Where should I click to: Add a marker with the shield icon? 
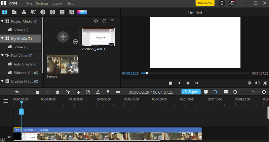(x=206, y=92)
